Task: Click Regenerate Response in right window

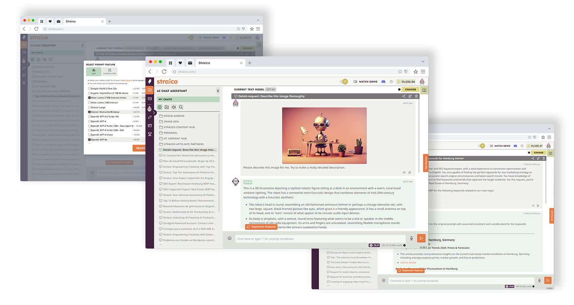Action: pyautogui.click(x=411, y=270)
